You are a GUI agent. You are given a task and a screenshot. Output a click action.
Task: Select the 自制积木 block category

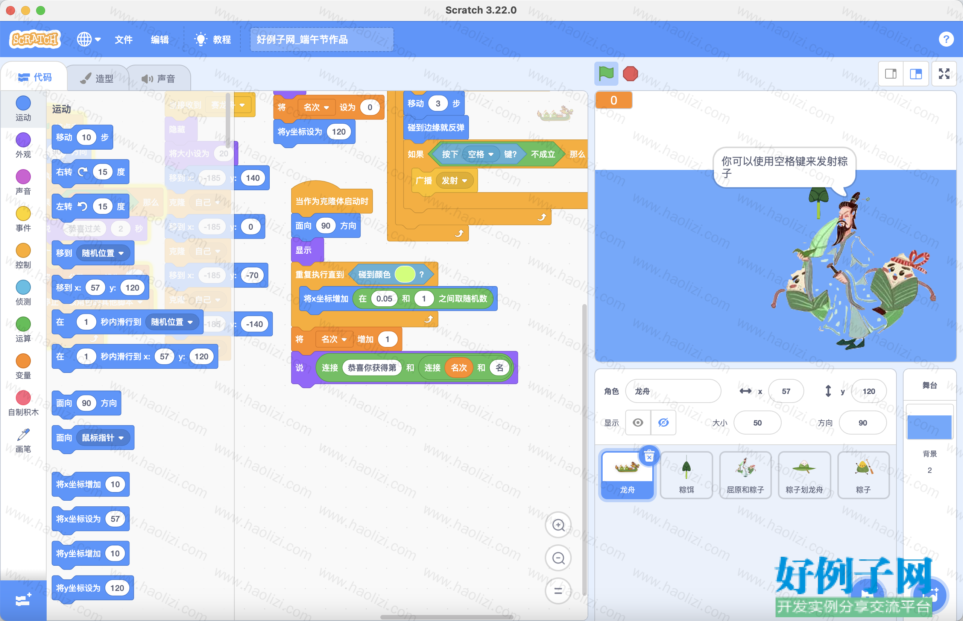point(23,404)
